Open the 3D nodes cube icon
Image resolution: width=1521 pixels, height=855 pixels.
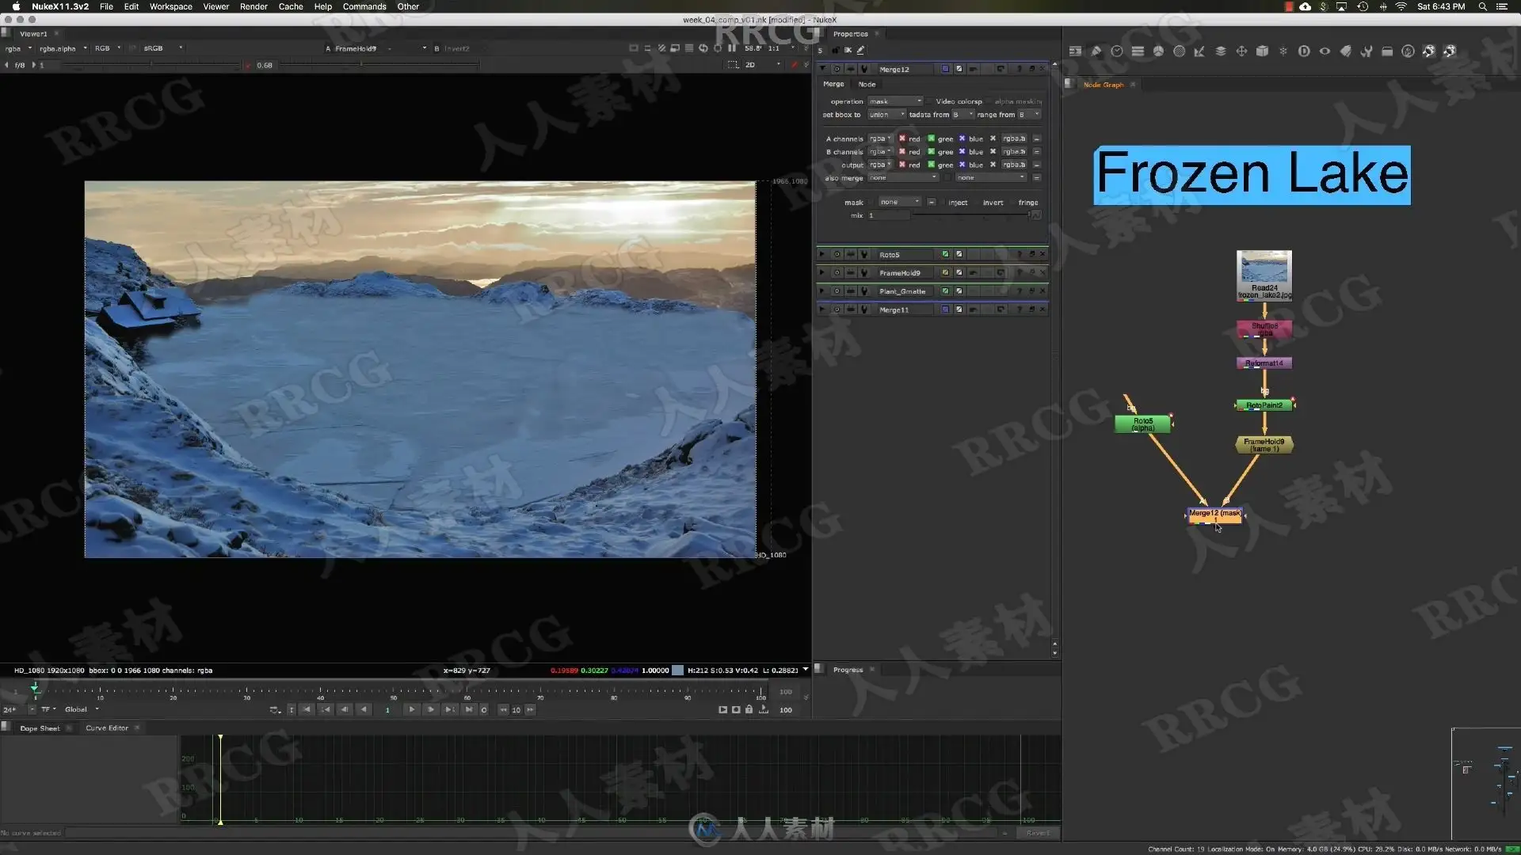click(1262, 51)
